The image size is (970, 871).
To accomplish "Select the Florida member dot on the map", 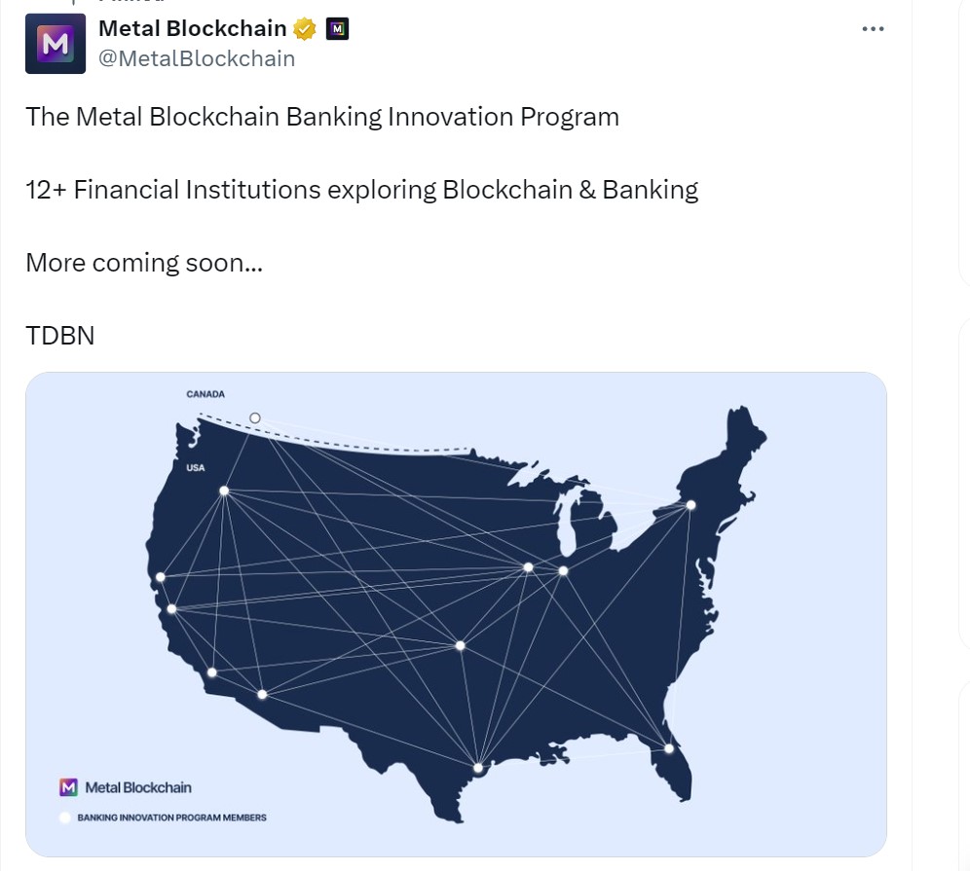I will (x=669, y=748).
